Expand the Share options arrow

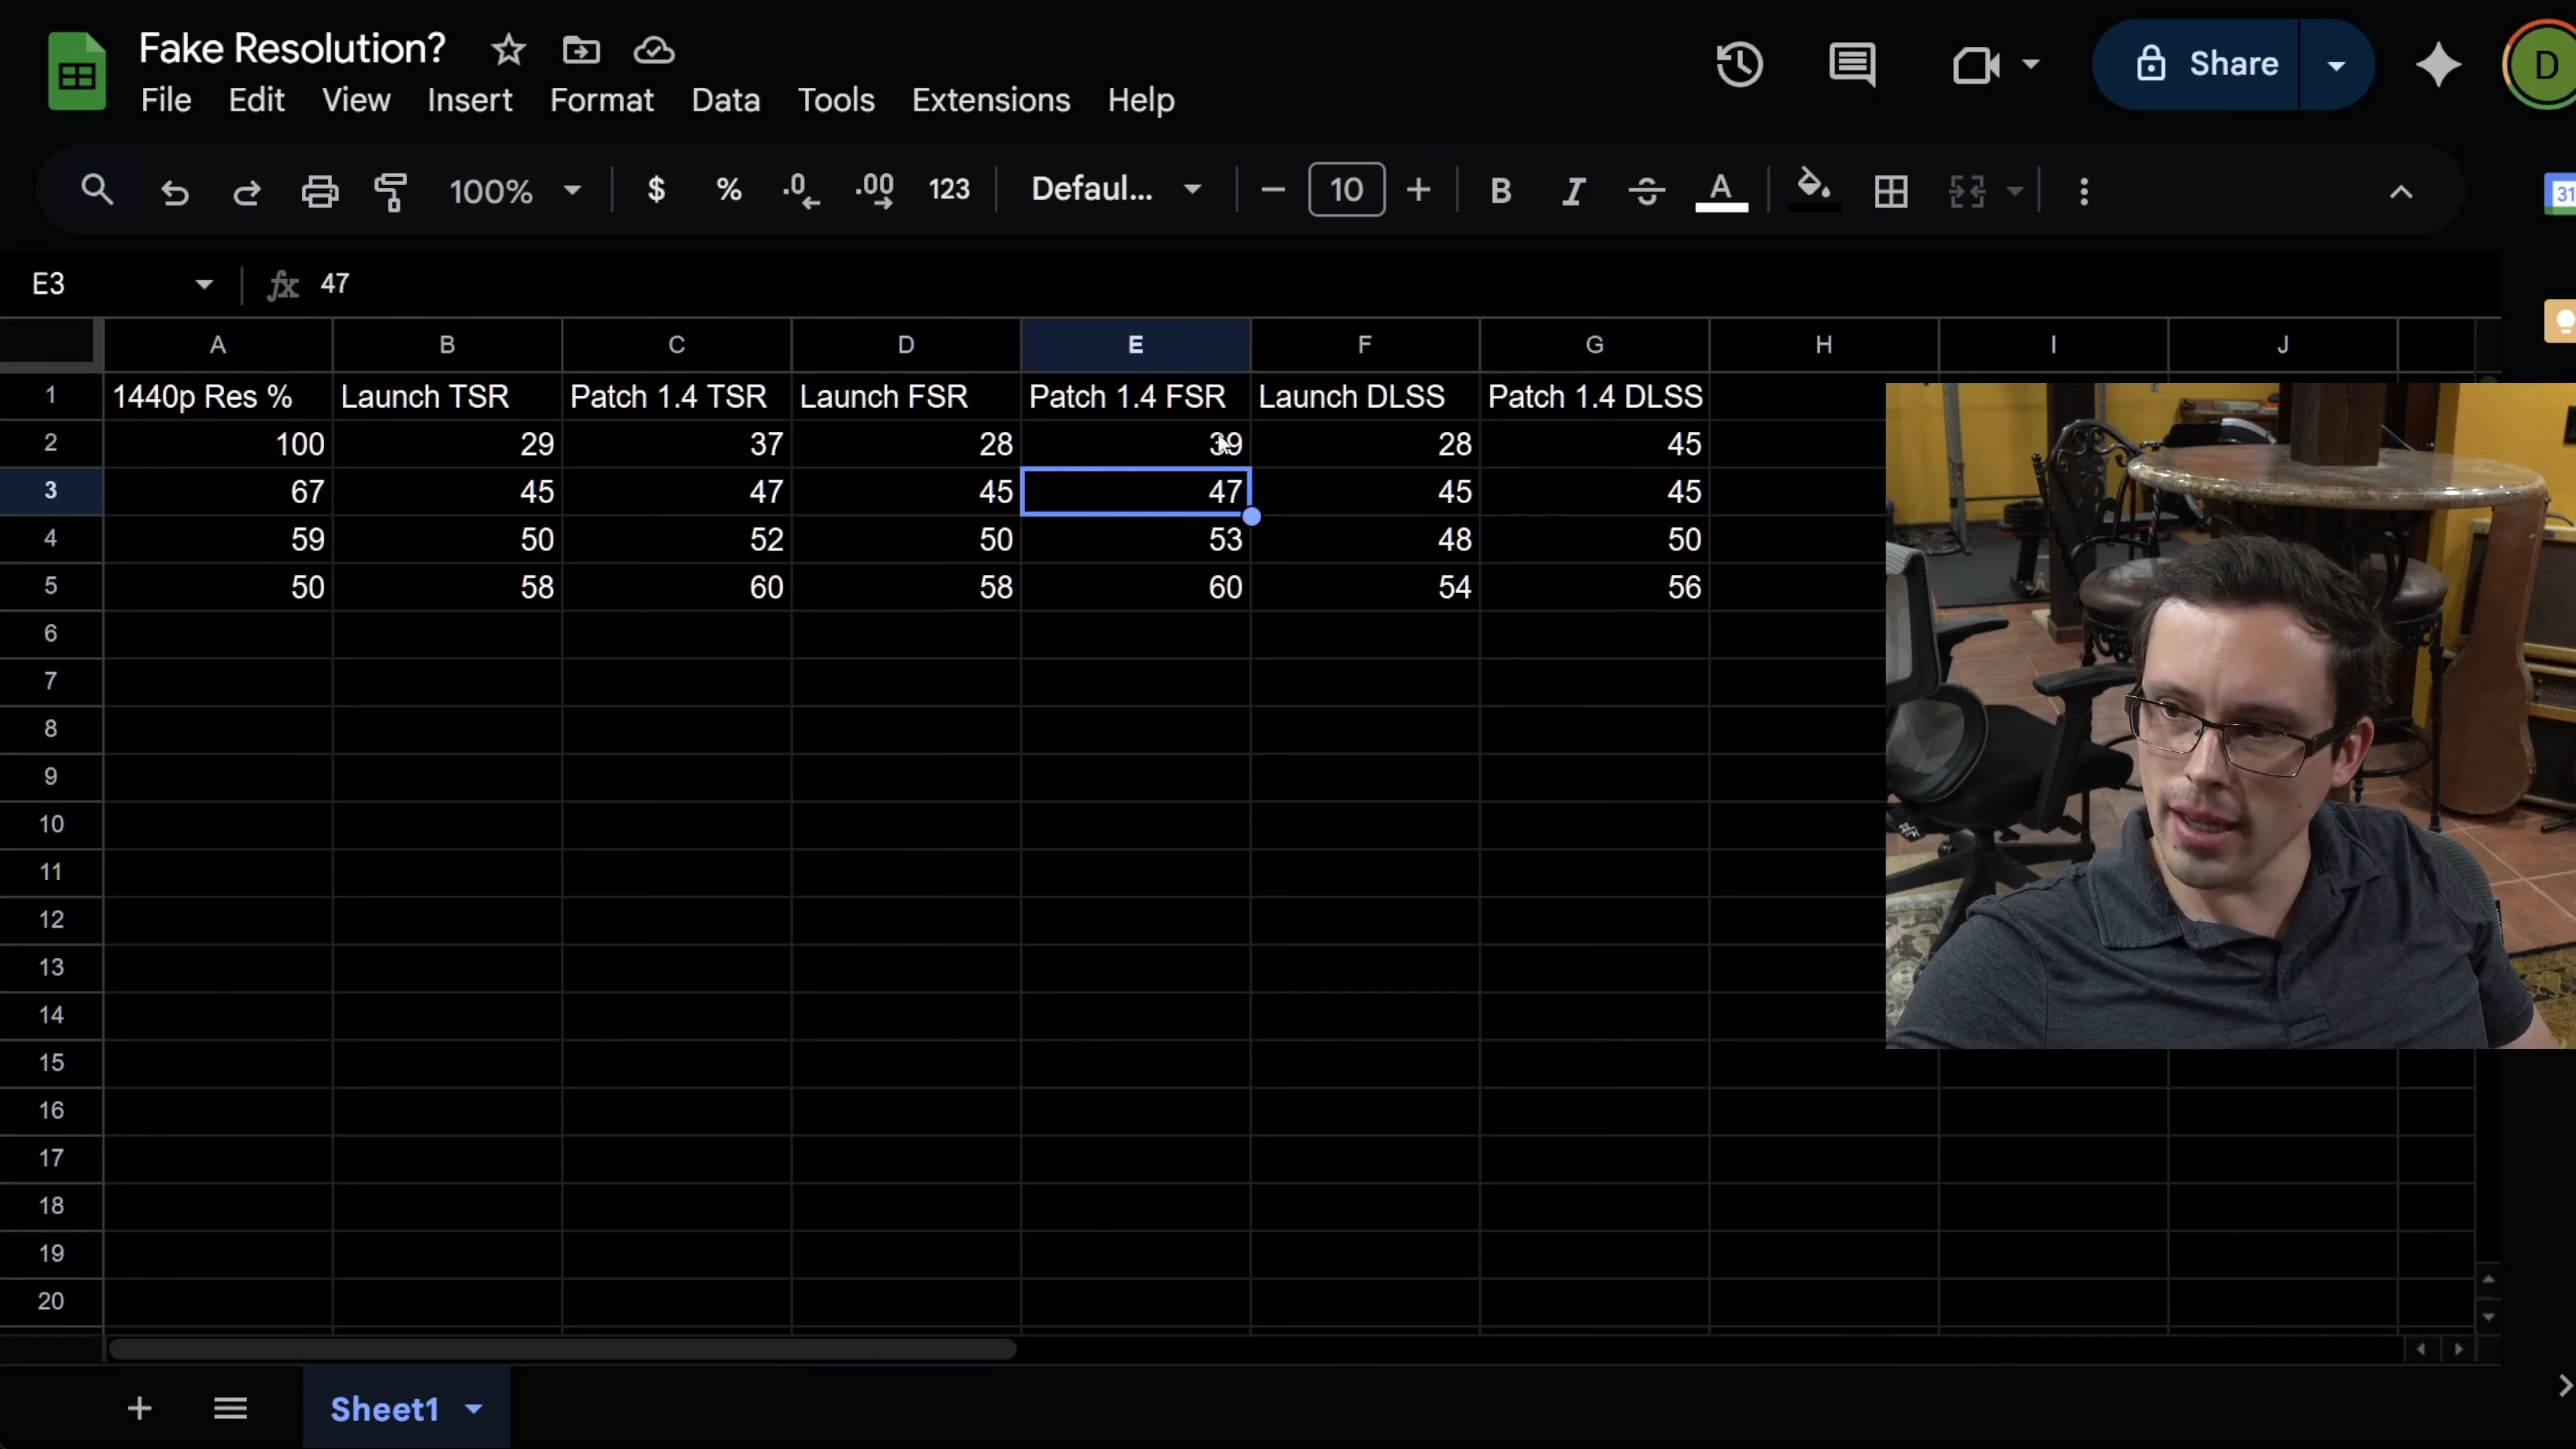tap(2336, 65)
